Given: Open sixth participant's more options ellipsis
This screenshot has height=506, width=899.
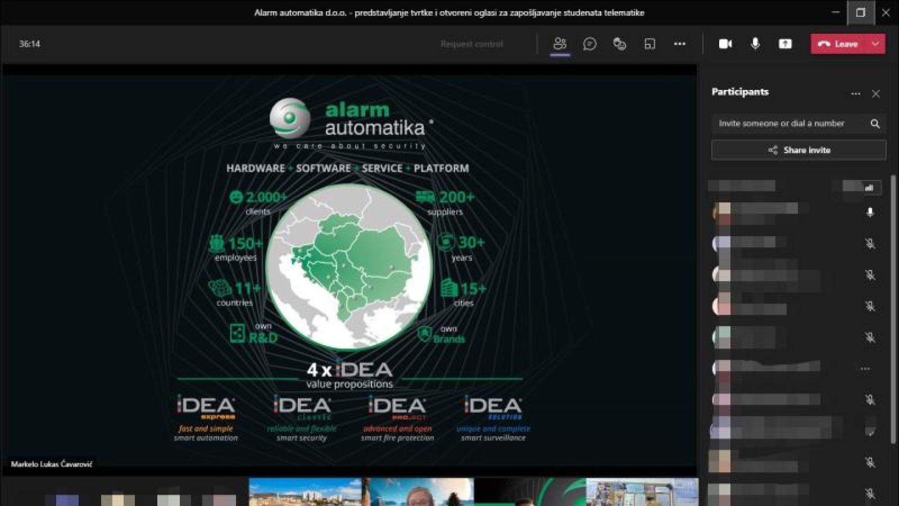Looking at the screenshot, I should coord(865,369).
